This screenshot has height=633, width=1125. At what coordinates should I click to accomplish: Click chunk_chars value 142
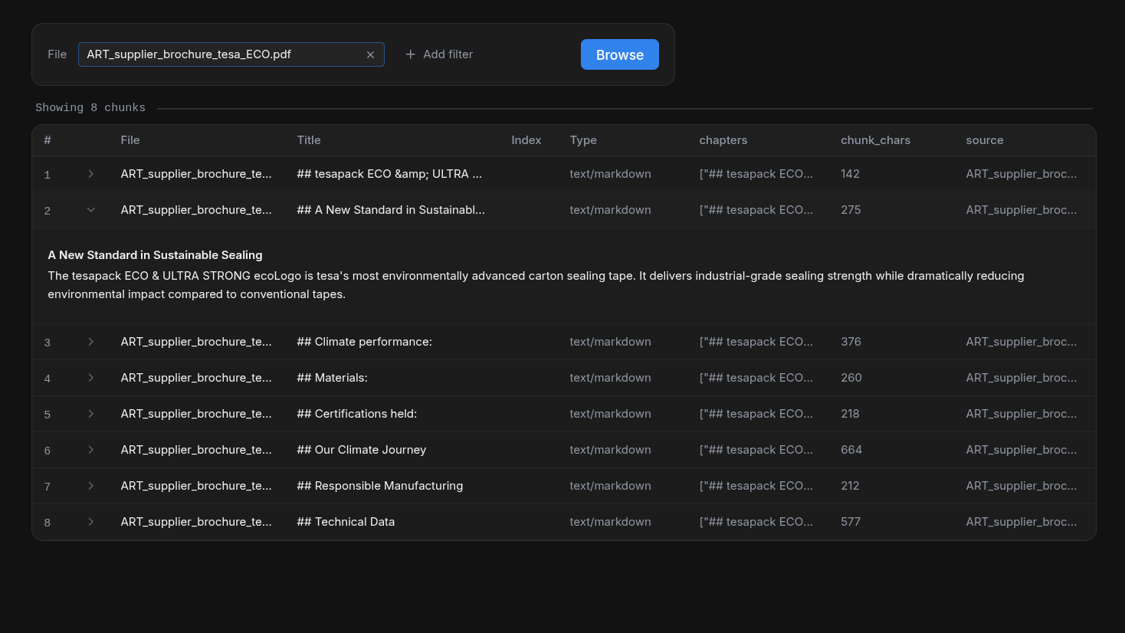tap(850, 174)
